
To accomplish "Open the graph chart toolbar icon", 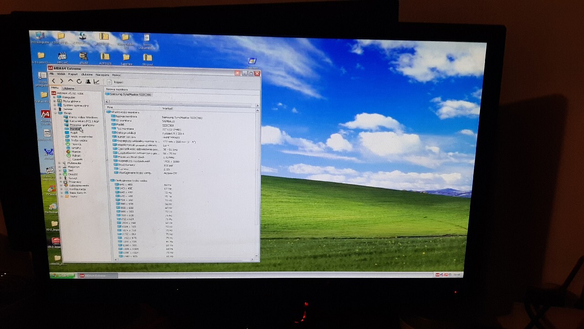I will point(96,82).
